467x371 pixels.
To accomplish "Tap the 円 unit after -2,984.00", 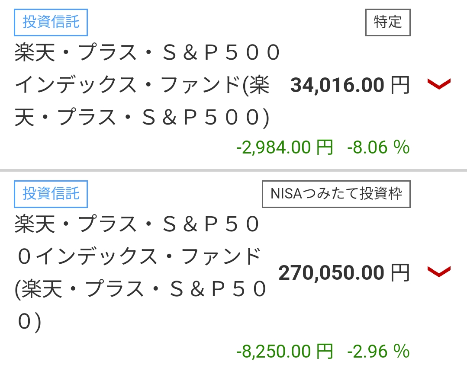I will coord(325,148).
